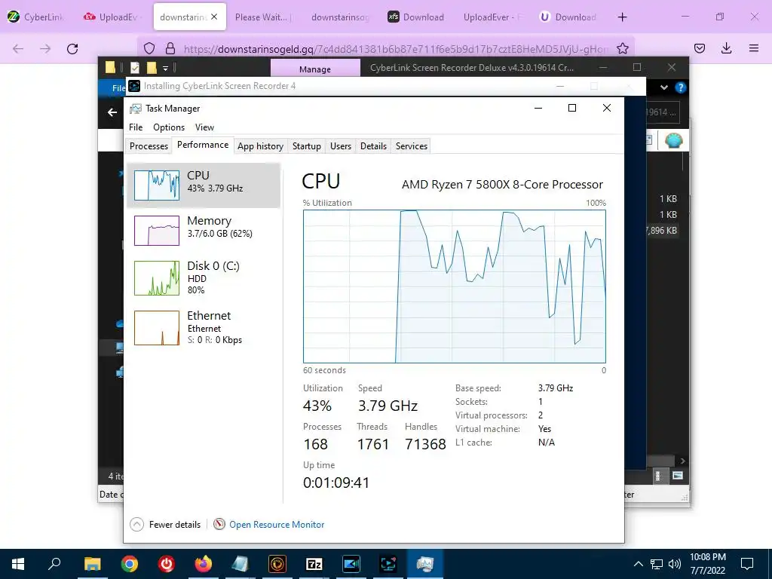This screenshot has width=772, height=579.
Task: Open the Pocket save icon
Action: tap(699, 48)
